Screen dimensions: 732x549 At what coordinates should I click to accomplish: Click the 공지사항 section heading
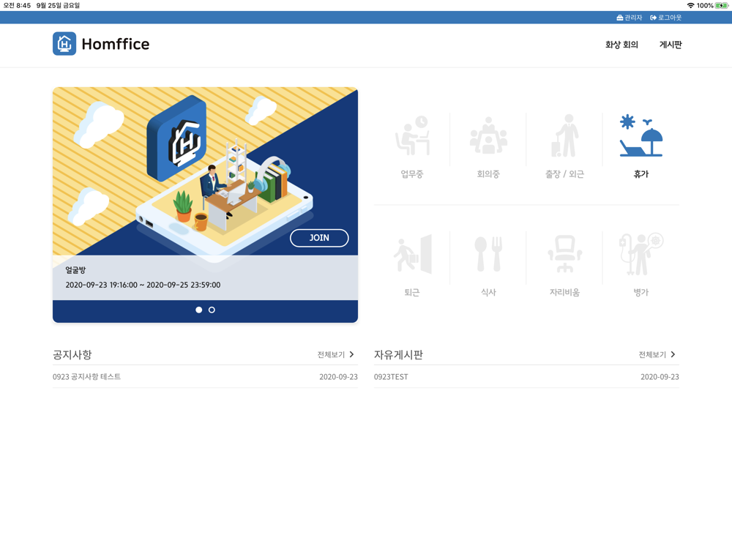[x=72, y=355]
